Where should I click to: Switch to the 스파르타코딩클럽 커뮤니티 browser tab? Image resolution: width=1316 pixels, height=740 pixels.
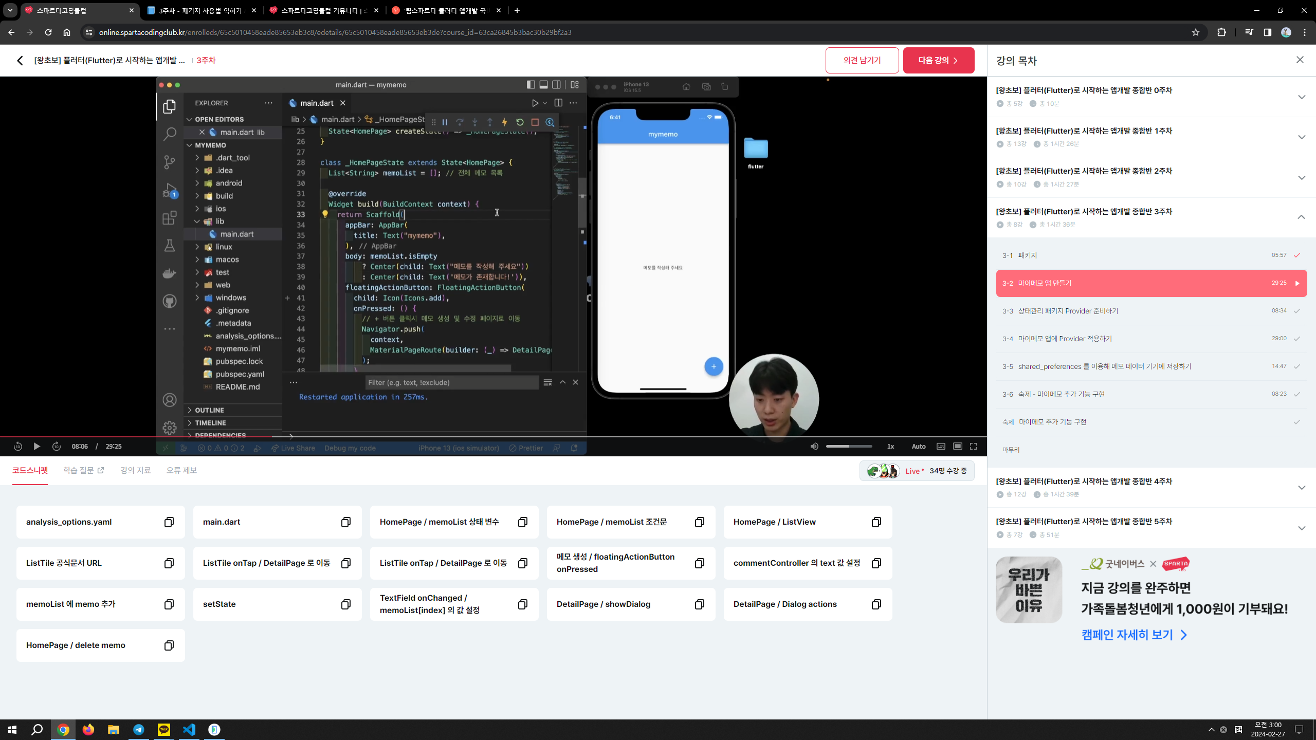click(324, 10)
